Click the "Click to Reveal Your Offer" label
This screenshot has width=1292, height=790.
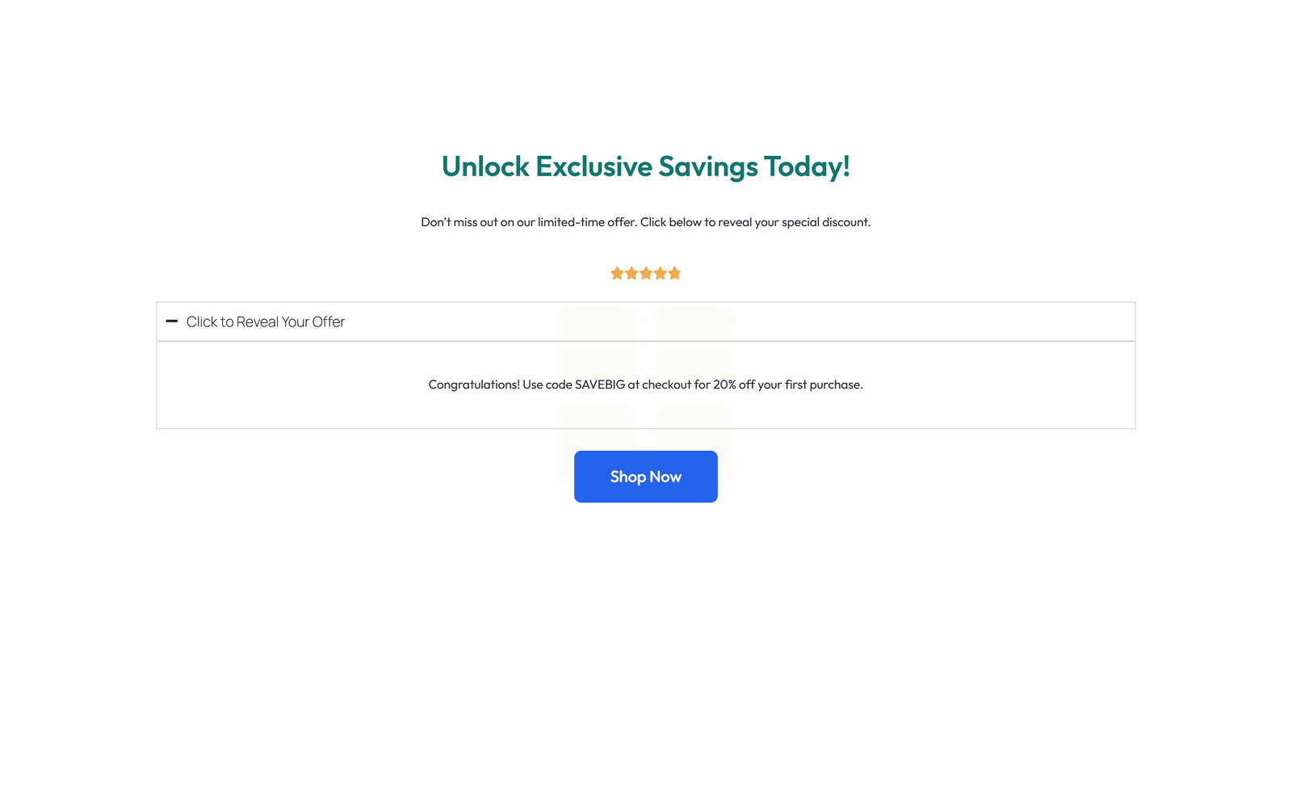point(265,322)
